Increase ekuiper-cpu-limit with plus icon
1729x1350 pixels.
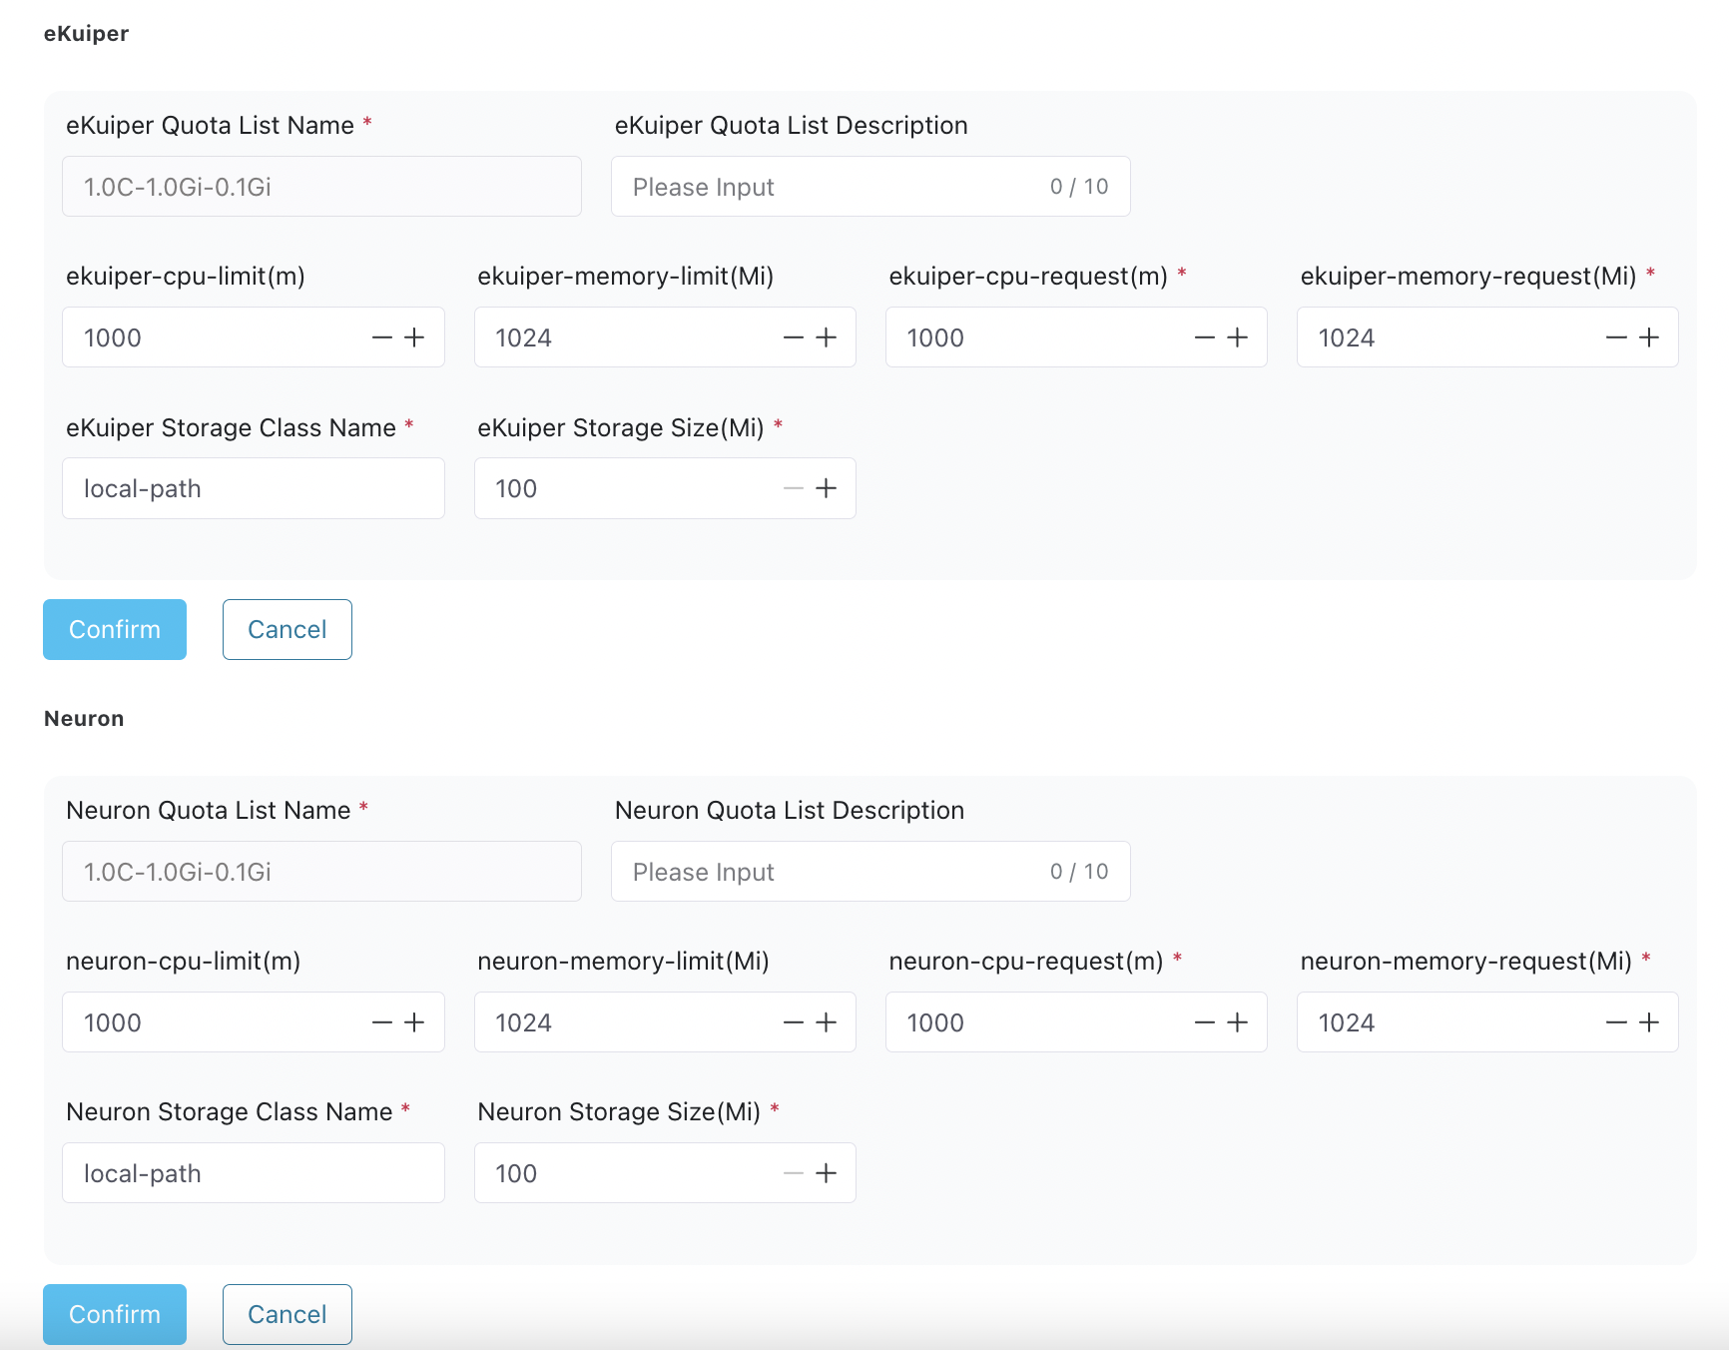[x=414, y=337]
